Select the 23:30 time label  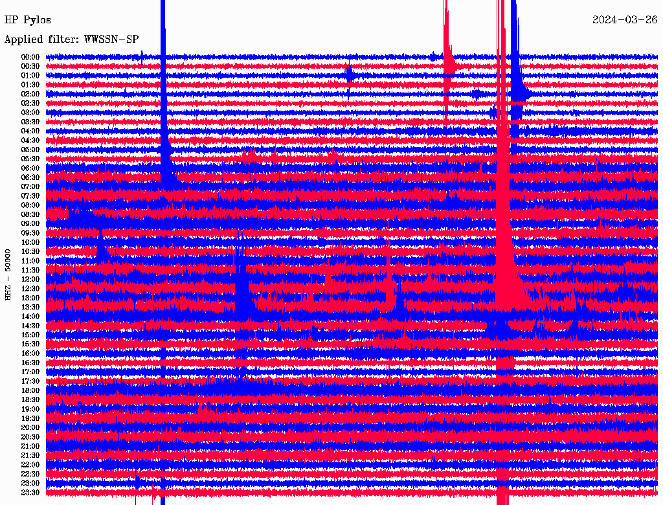coord(30,492)
